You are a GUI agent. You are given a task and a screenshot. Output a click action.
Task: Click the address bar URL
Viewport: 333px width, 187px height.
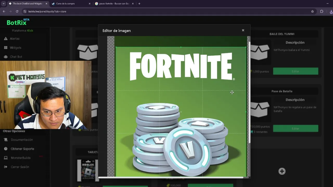click(47, 11)
